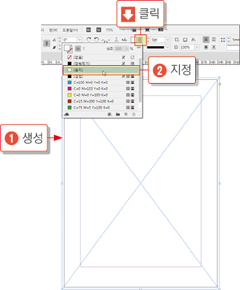Viewport: 240px width, 290px height.
Task: Click the stroke weight stepper arrows
Action: pyautogui.click(x=148, y=40)
